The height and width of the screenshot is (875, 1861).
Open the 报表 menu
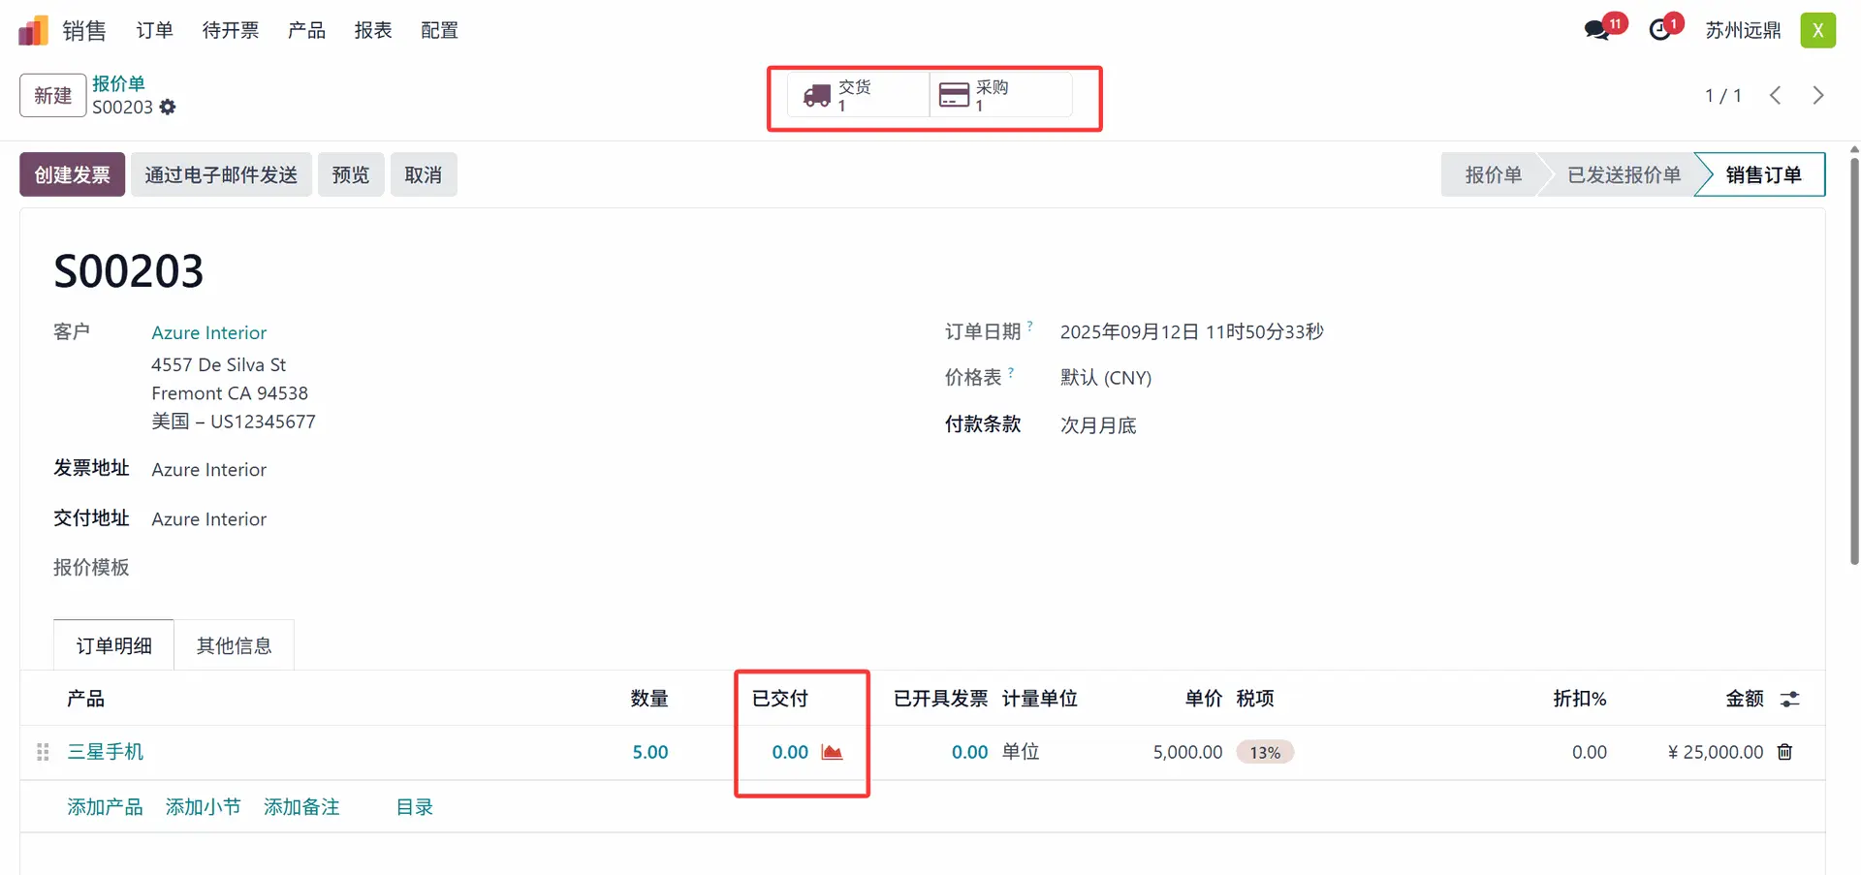[373, 31]
